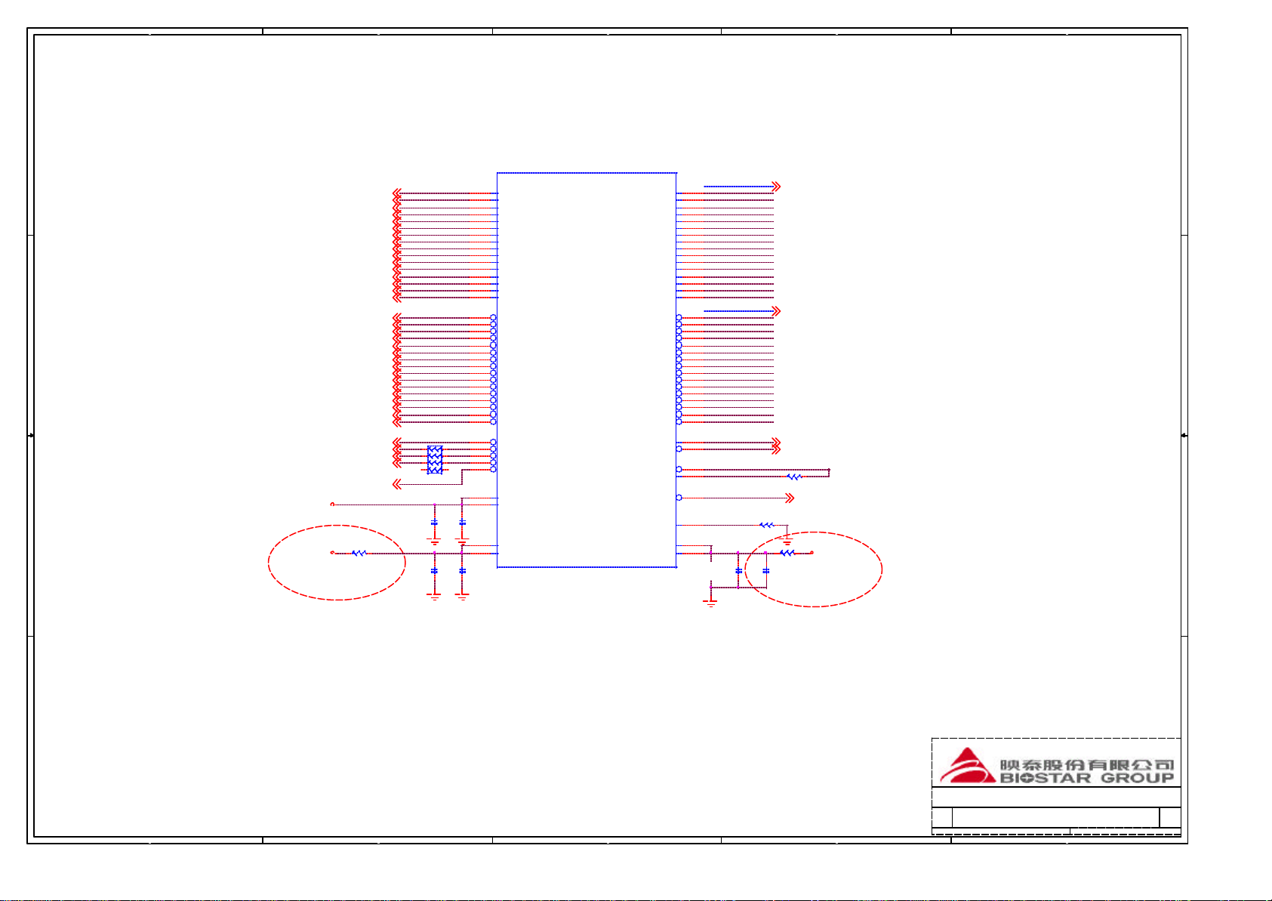Click the top blue off-page output arrow
This screenshot has width=1272, height=901.
pos(776,187)
